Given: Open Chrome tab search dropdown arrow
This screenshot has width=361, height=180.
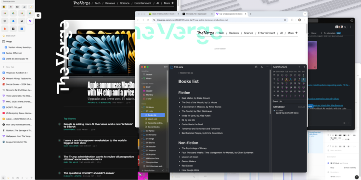Looking at the screenshot, I should (x=305, y=14).
